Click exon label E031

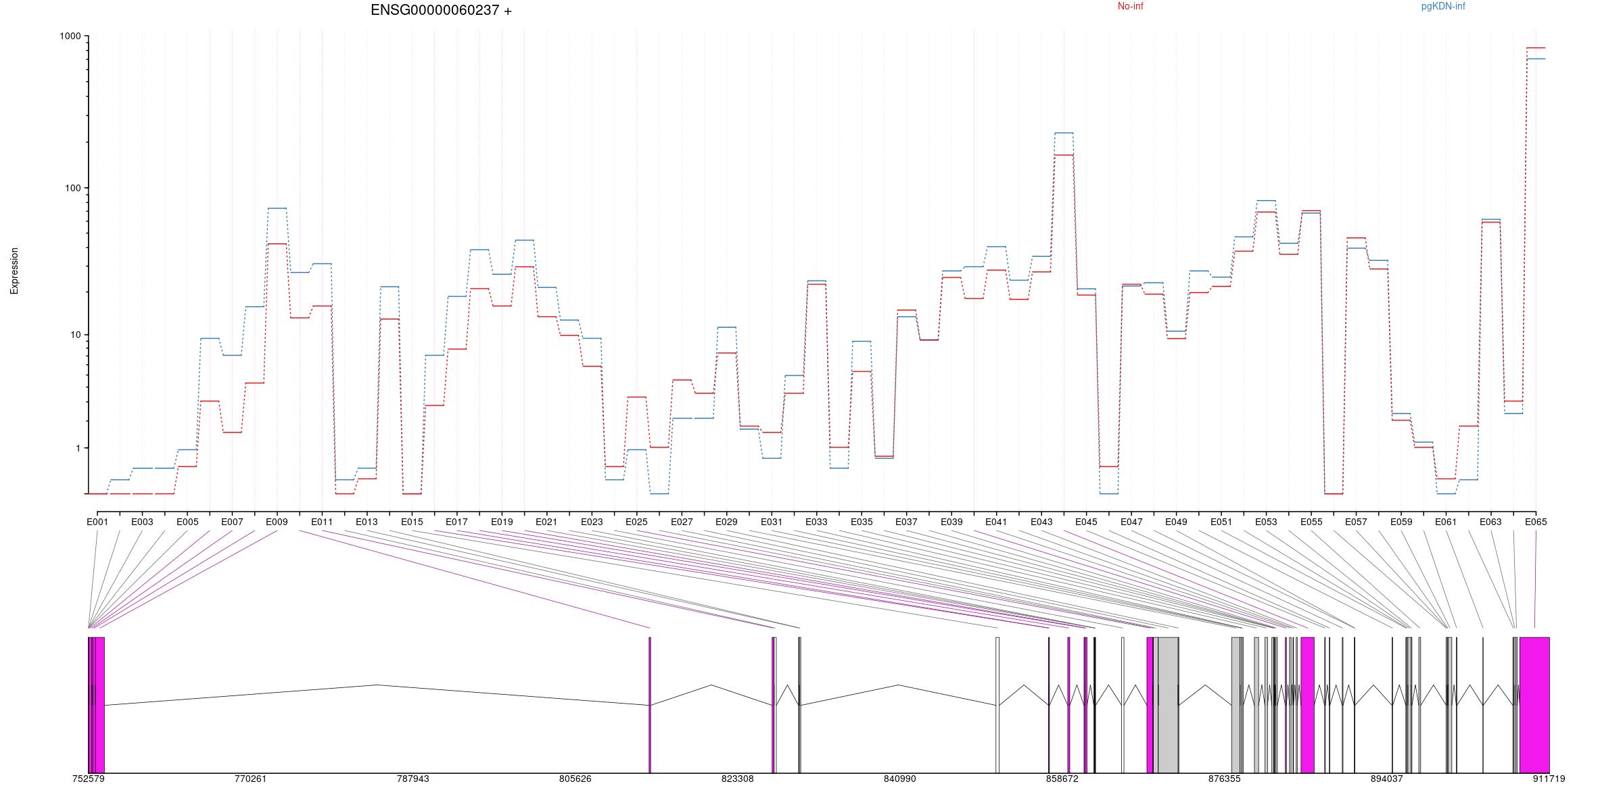772,522
